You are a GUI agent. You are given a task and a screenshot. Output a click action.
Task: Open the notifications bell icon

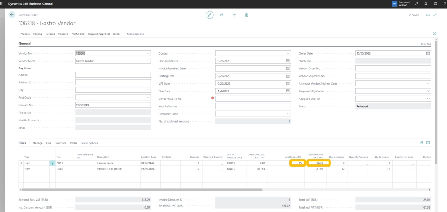tap(426, 4)
